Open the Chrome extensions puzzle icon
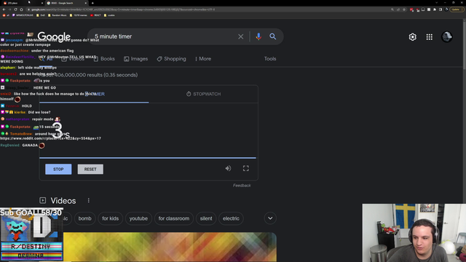The height and width of the screenshot is (262, 466). pyautogui.click(x=435, y=9)
